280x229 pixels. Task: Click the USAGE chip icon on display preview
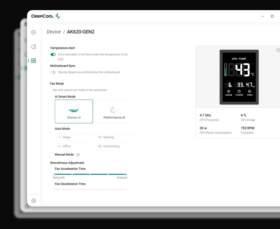coord(229,91)
